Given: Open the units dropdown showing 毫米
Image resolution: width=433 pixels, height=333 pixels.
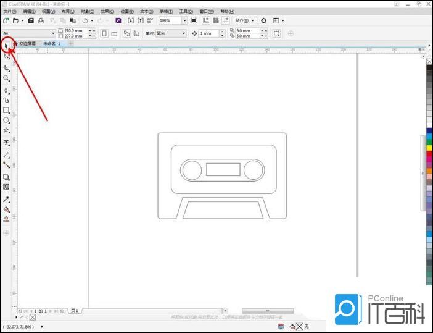Looking at the screenshot, I should pyautogui.click(x=183, y=33).
